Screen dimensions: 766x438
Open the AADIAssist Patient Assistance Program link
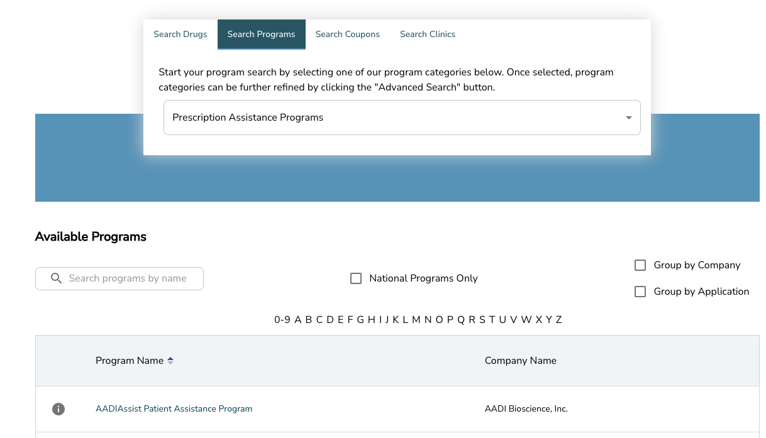(x=174, y=408)
